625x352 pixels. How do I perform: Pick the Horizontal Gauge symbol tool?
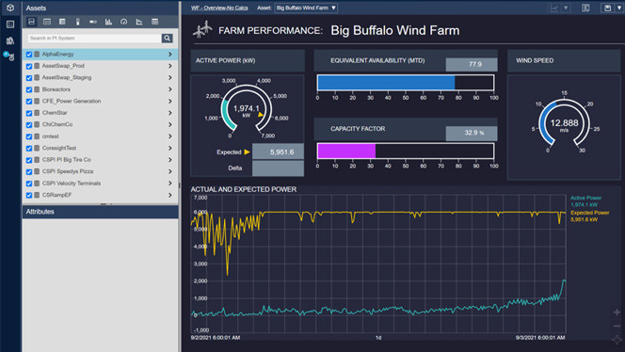[93, 22]
